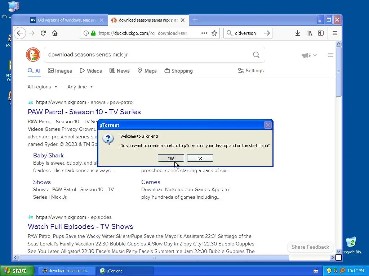Click Yes in the µTorrent dialog
369x276 pixels.
point(171,158)
